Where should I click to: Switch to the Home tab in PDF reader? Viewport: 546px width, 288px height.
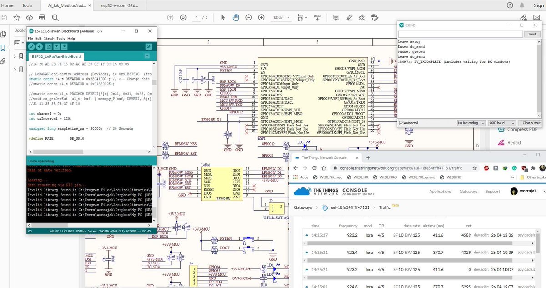[8, 5]
